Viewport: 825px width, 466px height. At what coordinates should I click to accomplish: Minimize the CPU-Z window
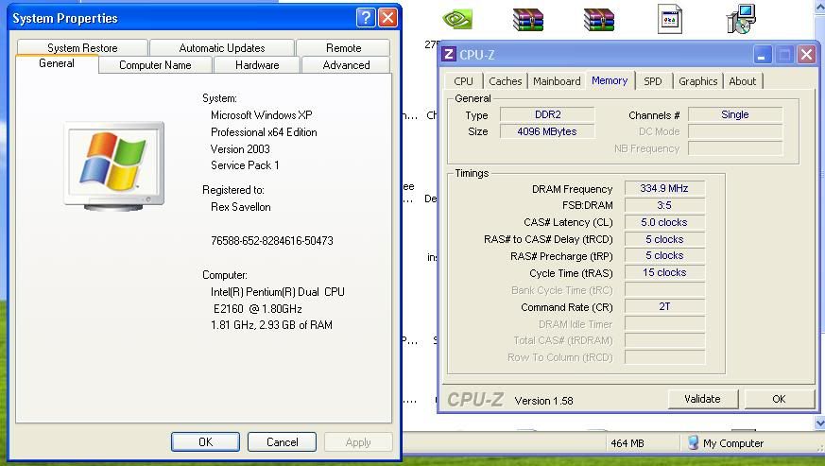tap(763, 54)
